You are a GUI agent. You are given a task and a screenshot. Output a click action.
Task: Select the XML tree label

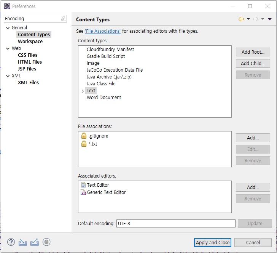pyautogui.click(x=16, y=76)
